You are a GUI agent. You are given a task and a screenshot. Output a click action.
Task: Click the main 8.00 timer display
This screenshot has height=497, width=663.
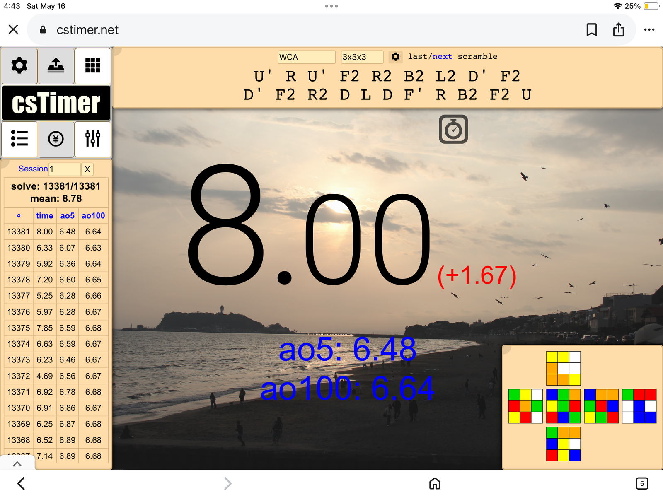[309, 226]
